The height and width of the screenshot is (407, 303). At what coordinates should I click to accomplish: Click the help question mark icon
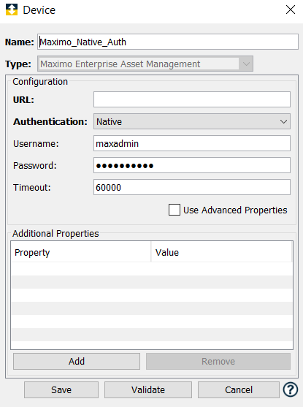point(291,389)
